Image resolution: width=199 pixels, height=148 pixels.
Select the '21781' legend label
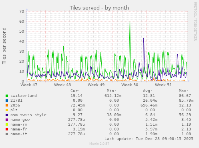(16, 101)
